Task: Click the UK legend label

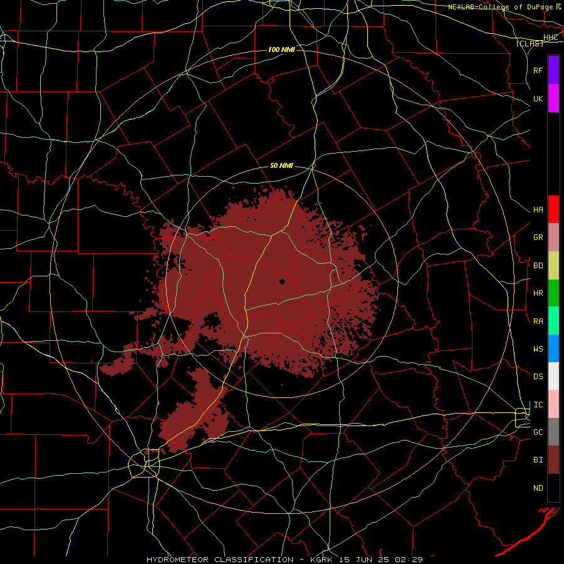Action: (538, 98)
